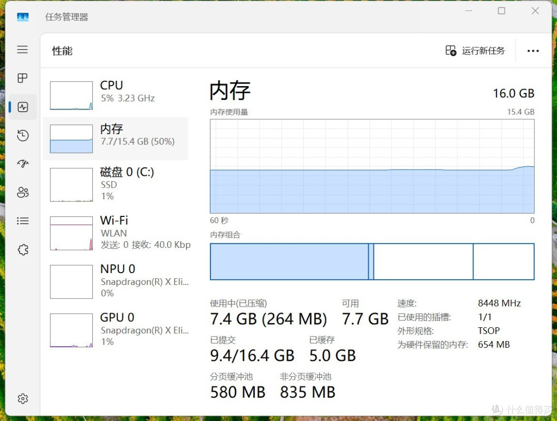Viewport: 557px width, 421px height.
Task: Select CPU in the performance list
Action: pyautogui.click(x=116, y=95)
